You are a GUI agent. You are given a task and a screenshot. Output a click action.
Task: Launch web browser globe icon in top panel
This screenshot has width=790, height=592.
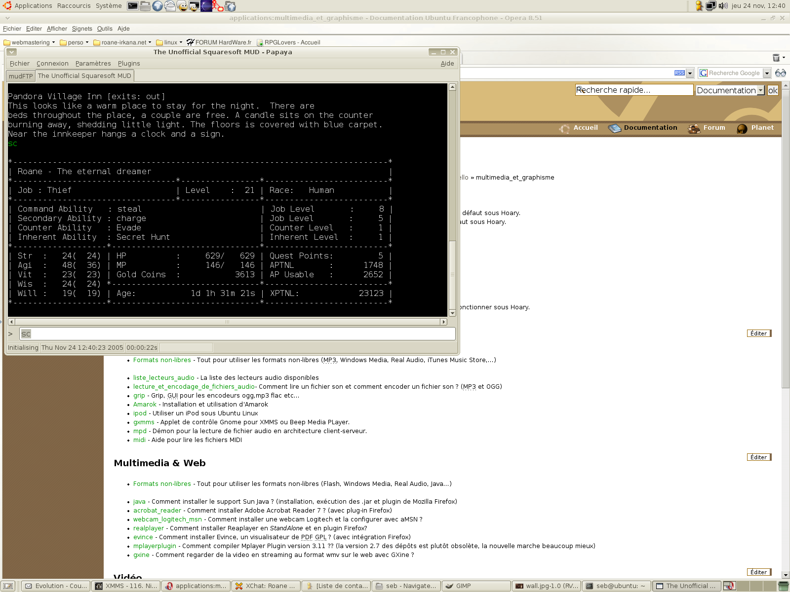158,6
